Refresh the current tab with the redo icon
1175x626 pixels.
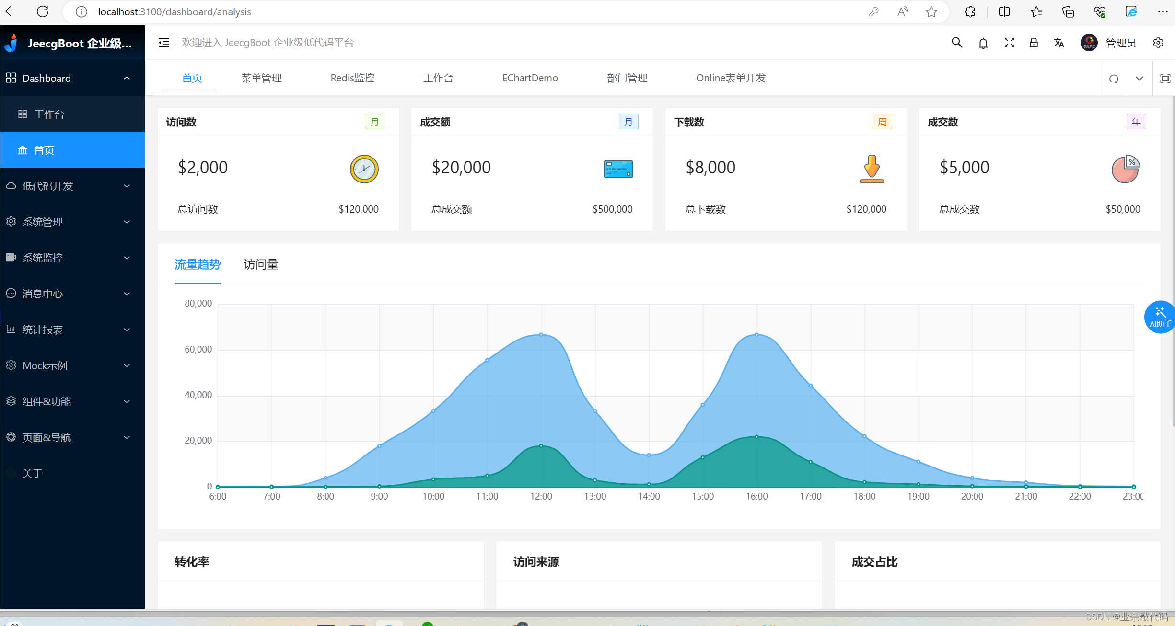click(x=1114, y=79)
